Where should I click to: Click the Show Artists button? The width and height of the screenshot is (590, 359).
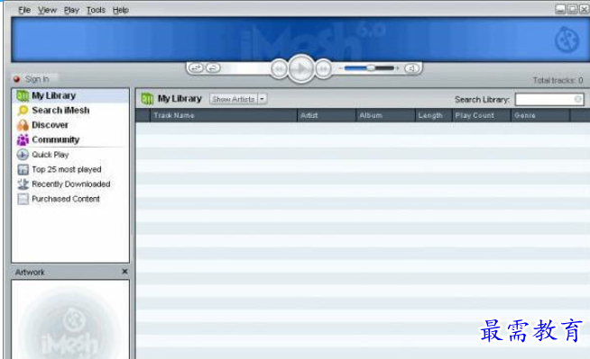(x=234, y=99)
